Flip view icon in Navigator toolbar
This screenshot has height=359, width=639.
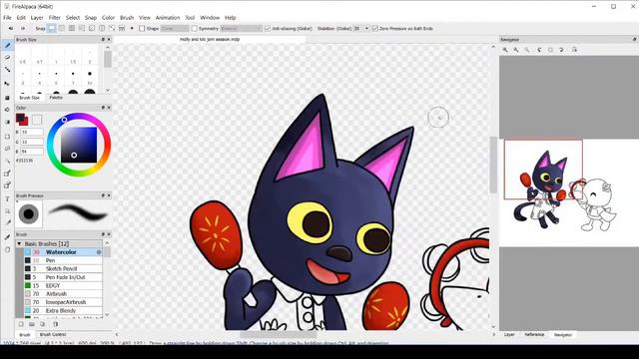click(574, 50)
